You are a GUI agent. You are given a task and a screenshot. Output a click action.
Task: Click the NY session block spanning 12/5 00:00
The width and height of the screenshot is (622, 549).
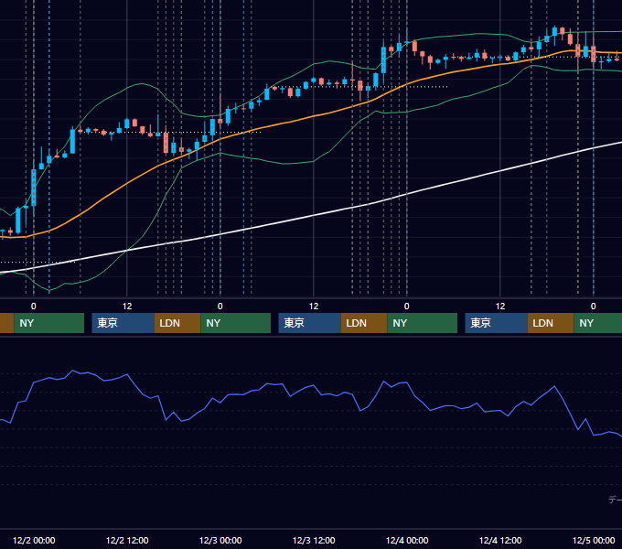point(598,323)
